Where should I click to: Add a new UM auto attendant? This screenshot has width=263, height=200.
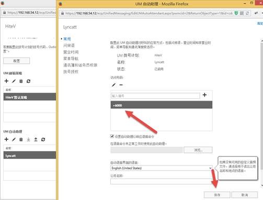click(6, 139)
